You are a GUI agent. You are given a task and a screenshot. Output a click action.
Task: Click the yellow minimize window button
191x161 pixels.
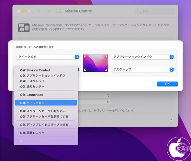click(24, 11)
